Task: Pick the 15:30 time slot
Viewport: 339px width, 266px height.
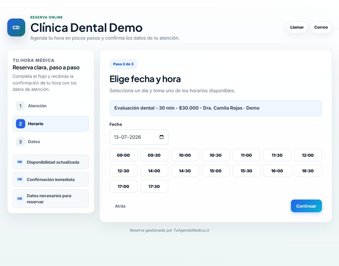Action: point(246,171)
